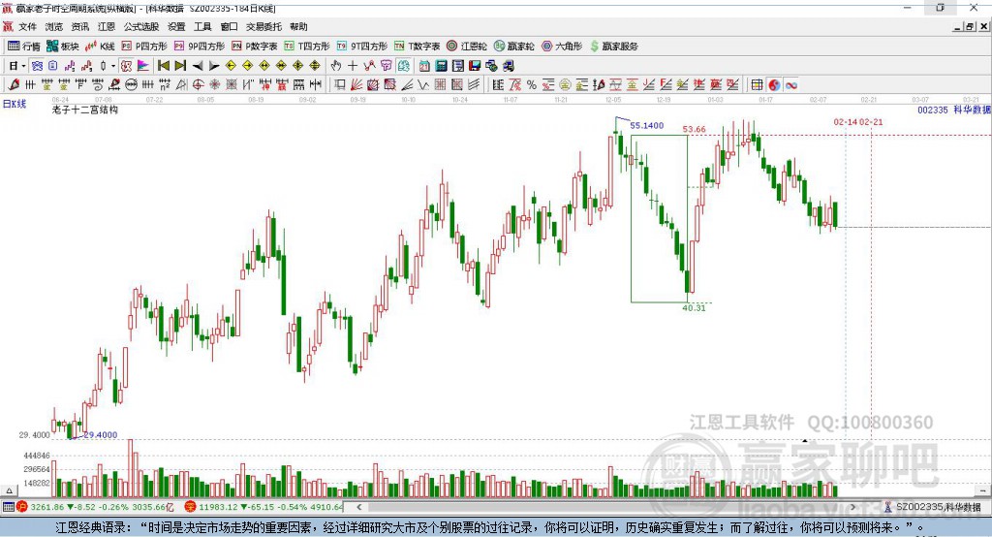The width and height of the screenshot is (992, 537).
Task: Open the 设置 menu
Action: coord(176,26)
